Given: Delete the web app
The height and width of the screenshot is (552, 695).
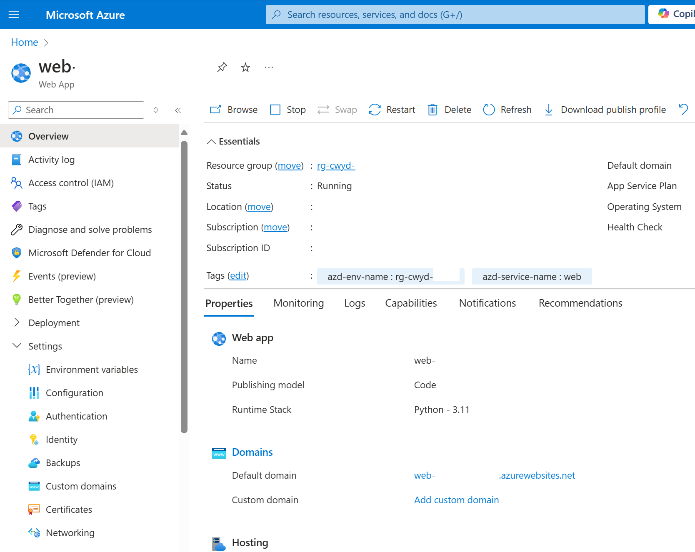Looking at the screenshot, I should click(x=450, y=110).
